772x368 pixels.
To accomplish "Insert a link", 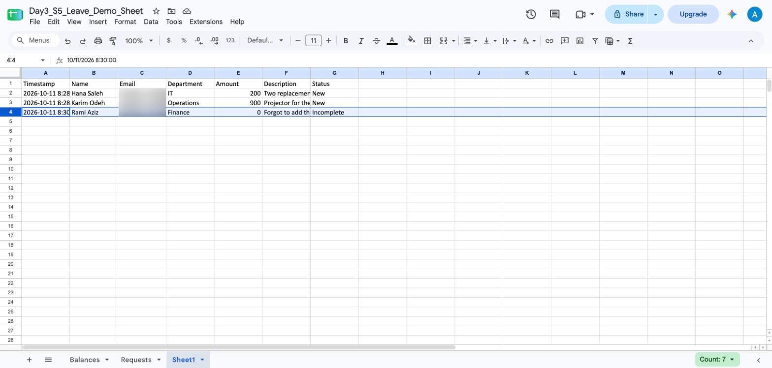I will [x=549, y=41].
